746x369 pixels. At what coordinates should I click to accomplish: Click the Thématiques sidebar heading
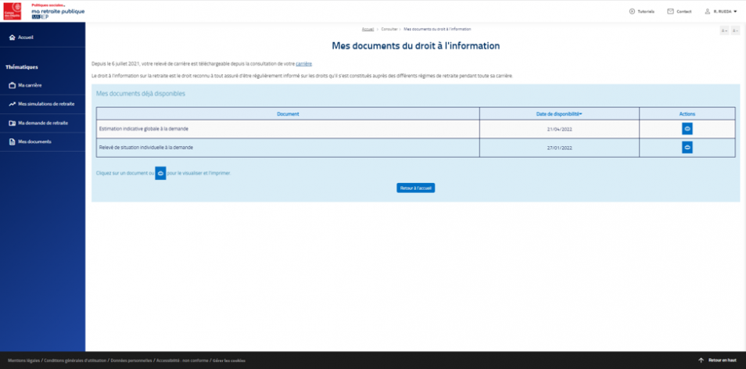[22, 67]
